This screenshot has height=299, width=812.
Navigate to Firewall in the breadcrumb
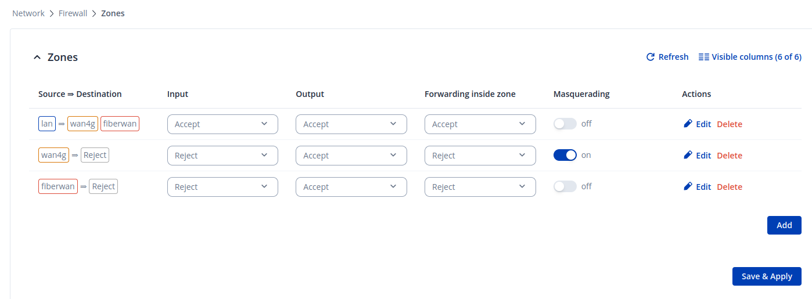[x=73, y=13]
